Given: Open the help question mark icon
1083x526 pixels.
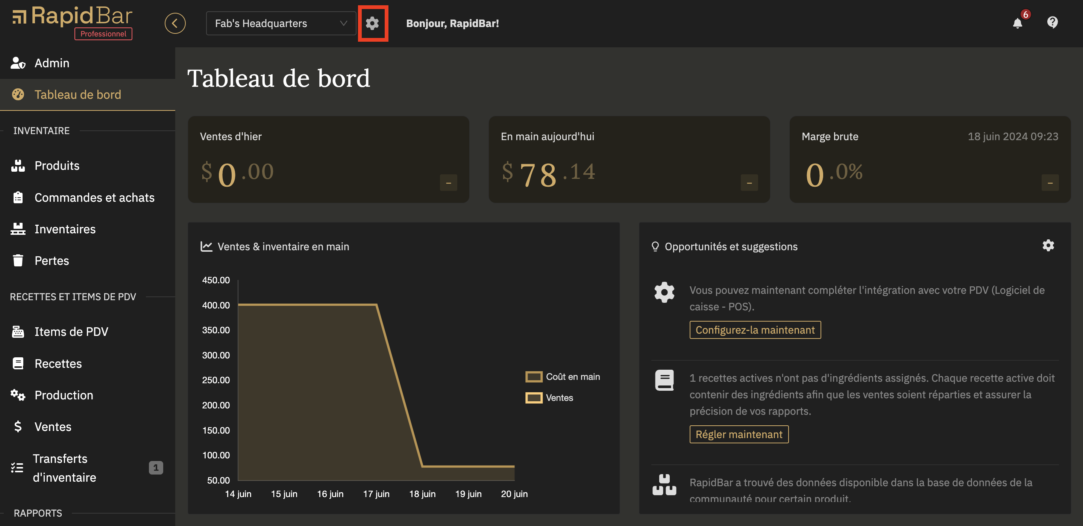Looking at the screenshot, I should [1052, 22].
